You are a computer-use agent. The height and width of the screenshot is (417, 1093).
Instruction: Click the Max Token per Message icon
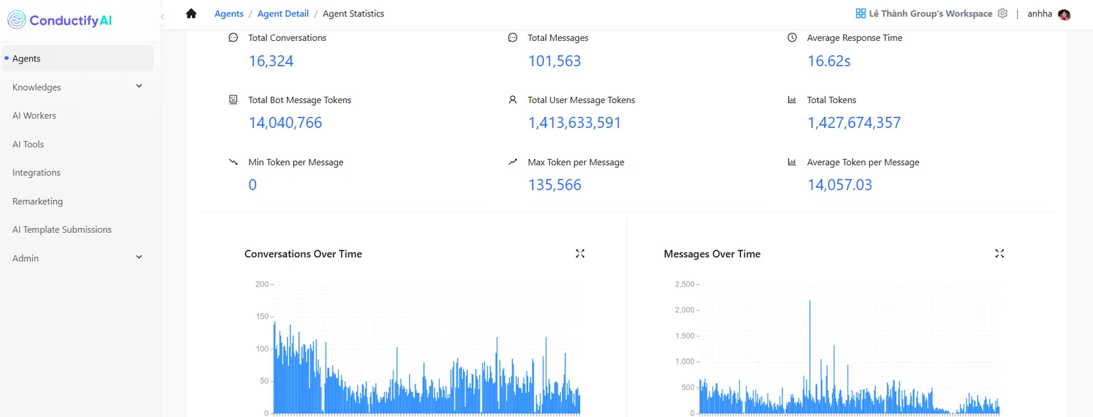point(512,162)
